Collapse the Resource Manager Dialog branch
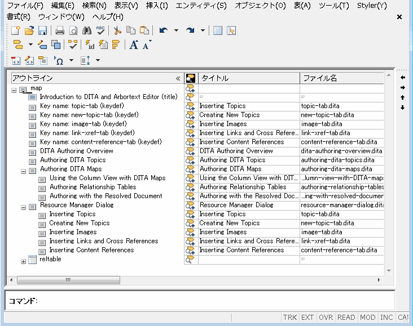The width and height of the screenshot is (413, 326). pyautogui.click(x=24, y=207)
